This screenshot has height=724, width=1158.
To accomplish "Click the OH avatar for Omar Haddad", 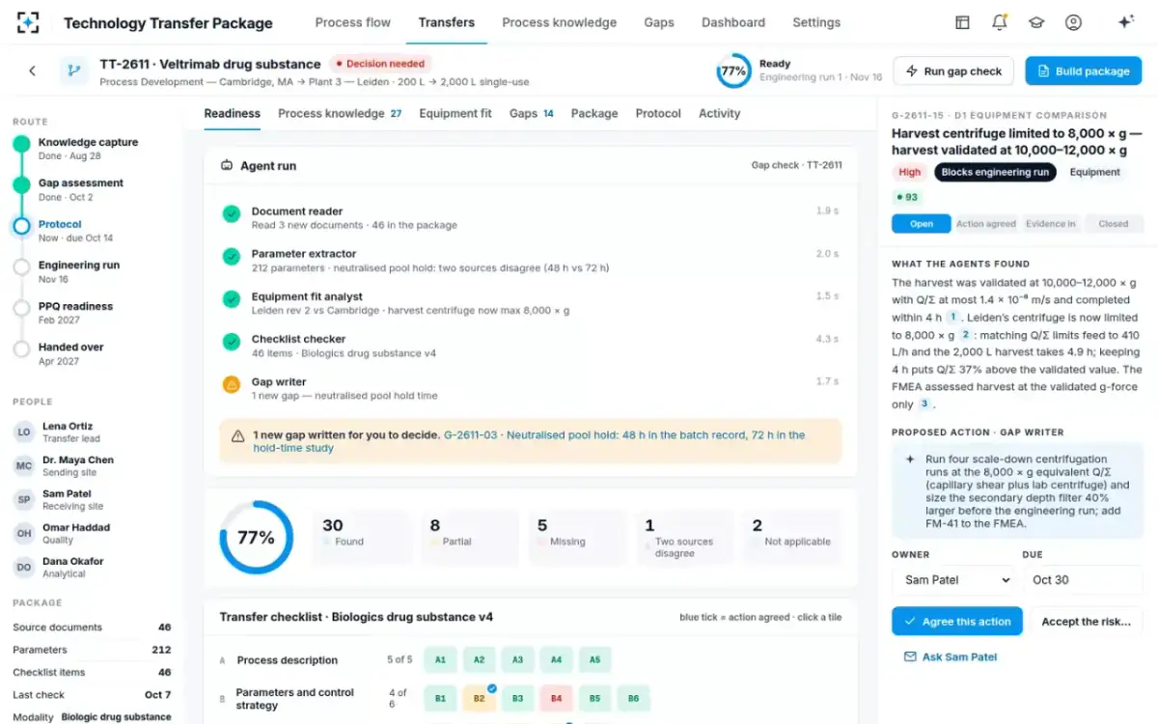I will click(x=23, y=534).
